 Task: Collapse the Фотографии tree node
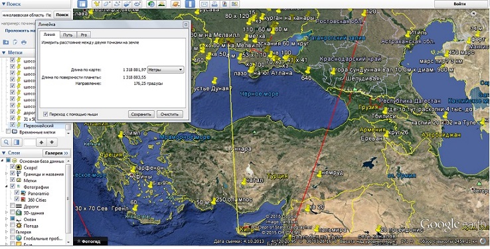click(x=7, y=187)
